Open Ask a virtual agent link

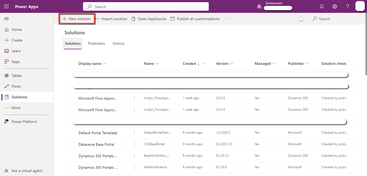pos(27,171)
